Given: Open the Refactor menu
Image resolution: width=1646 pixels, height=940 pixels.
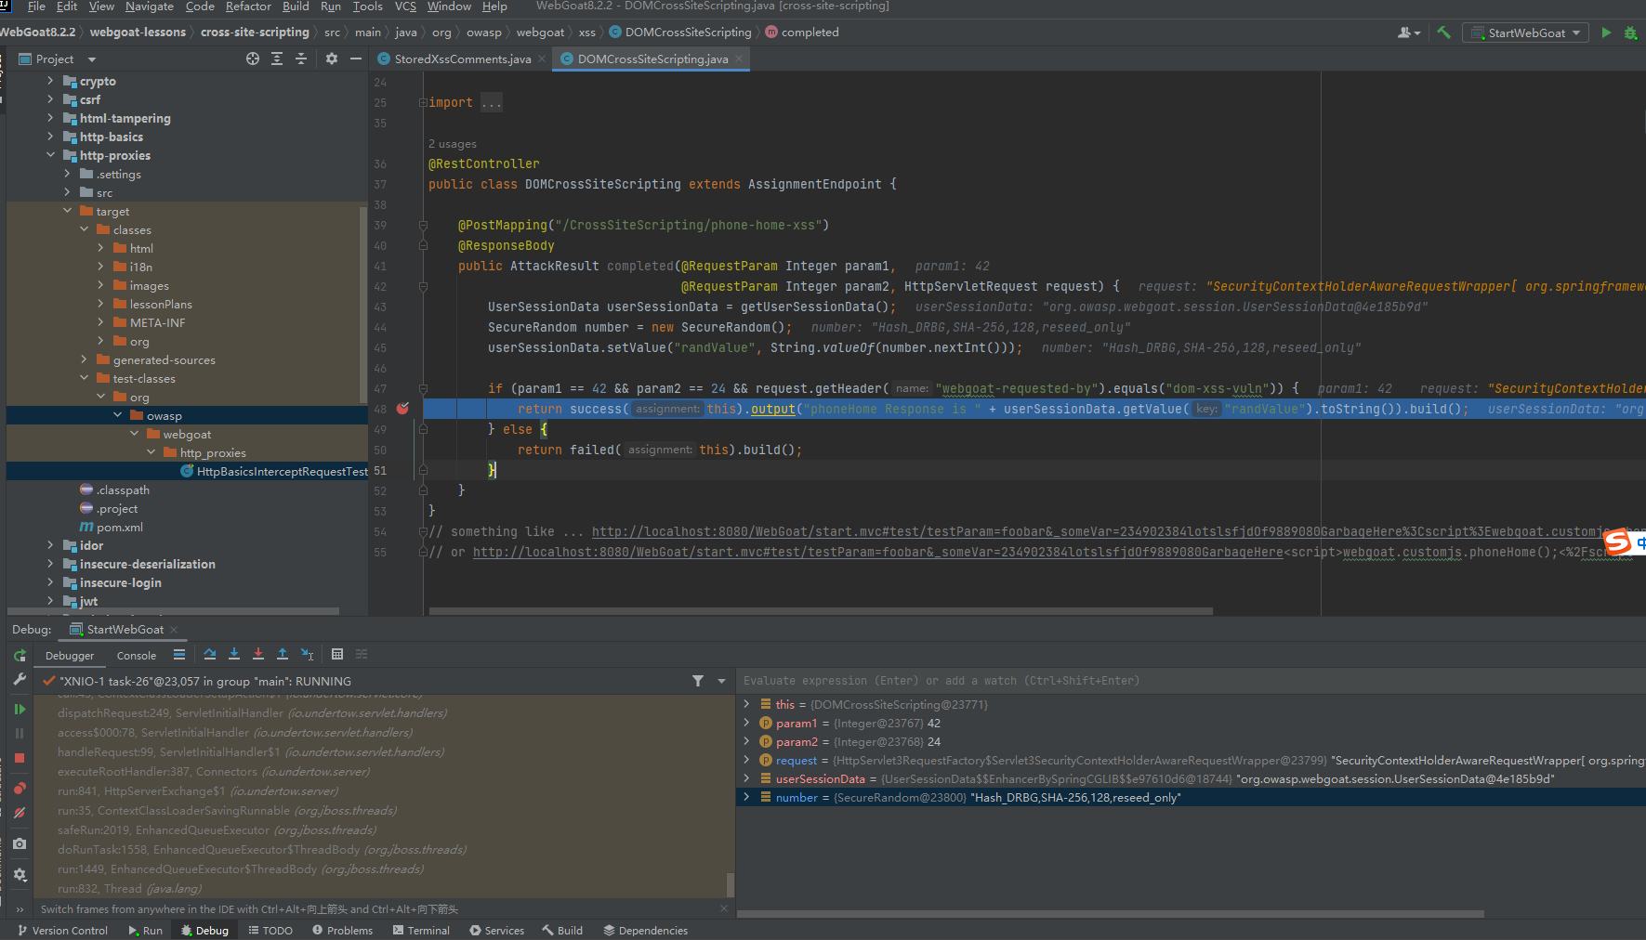Looking at the screenshot, I should pyautogui.click(x=248, y=7).
